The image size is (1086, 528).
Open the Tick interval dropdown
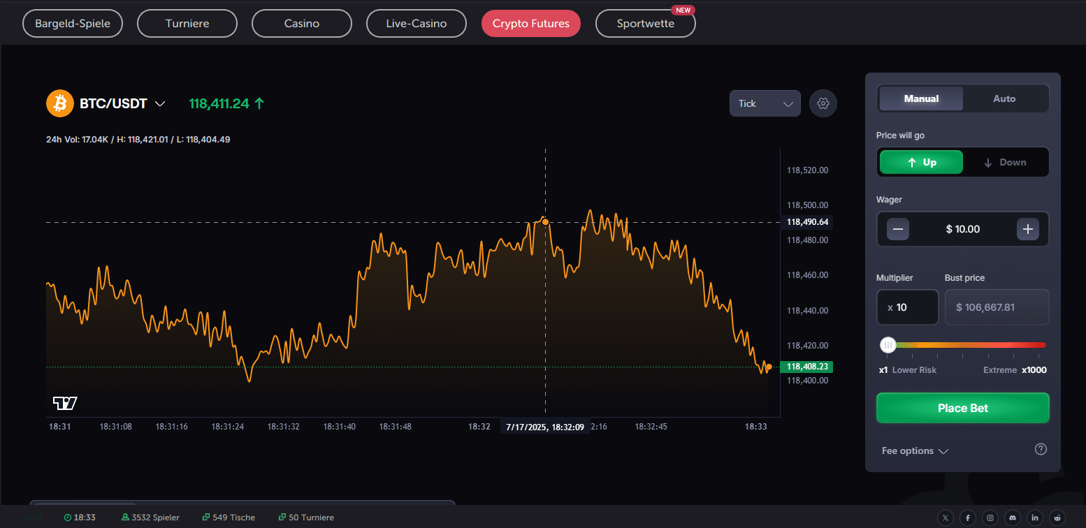coord(765,103)
